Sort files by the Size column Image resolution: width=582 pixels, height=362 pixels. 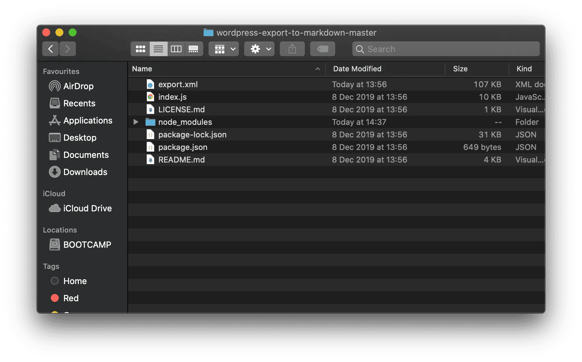(460, 69)
